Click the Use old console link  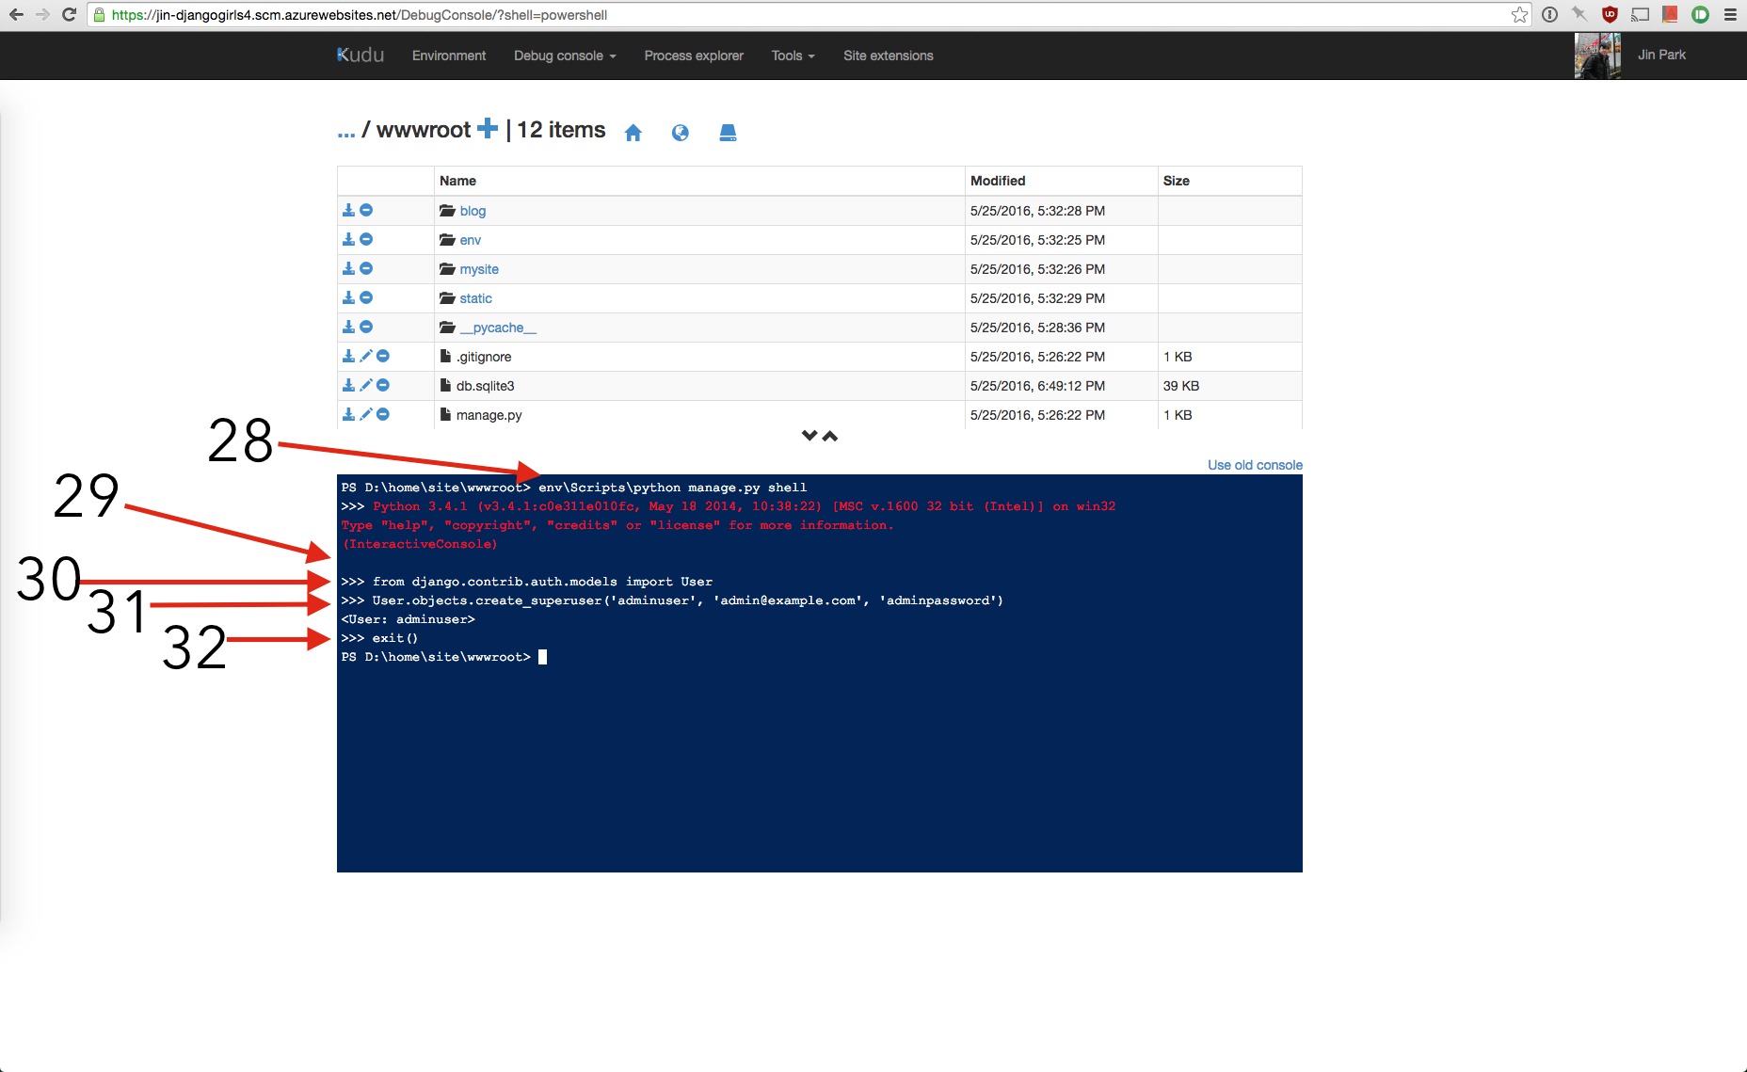(1255, 465)
